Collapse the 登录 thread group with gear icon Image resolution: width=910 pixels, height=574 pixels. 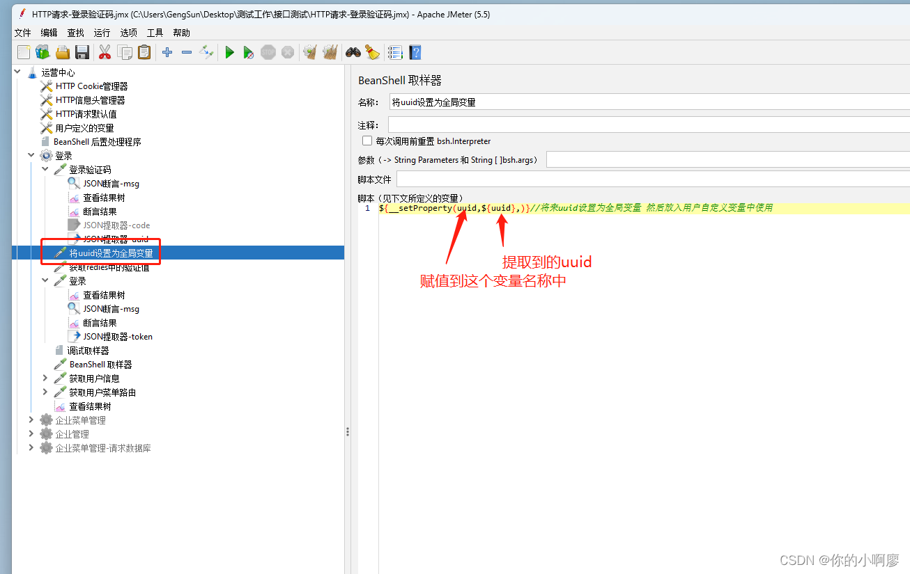31,156
